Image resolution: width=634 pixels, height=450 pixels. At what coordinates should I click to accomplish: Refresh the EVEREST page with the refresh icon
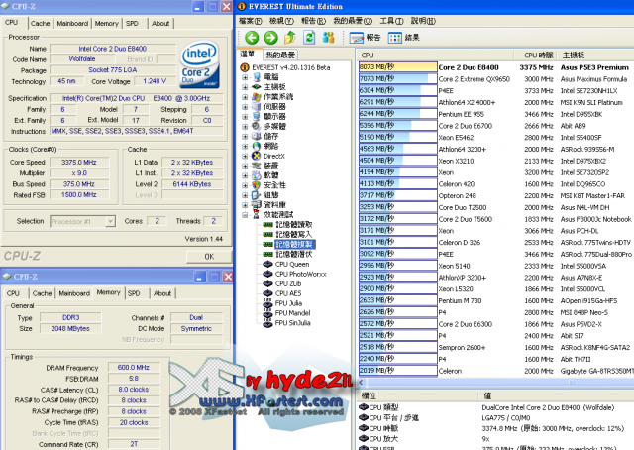[309, 38]
